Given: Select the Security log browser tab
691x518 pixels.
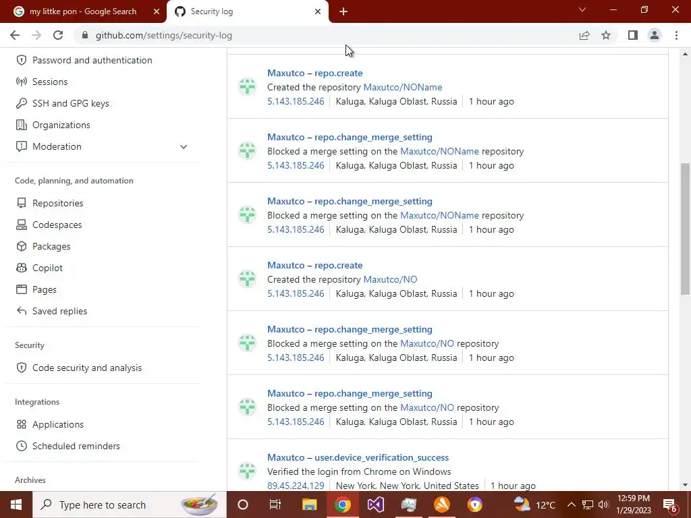Looking at the screenshot, I should 248,11.
